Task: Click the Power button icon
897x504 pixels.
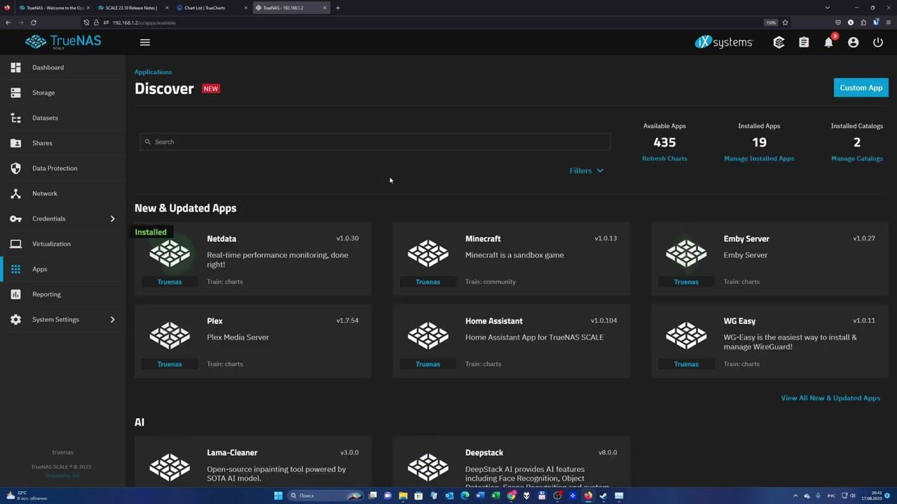Action: [x=878, y=43]
